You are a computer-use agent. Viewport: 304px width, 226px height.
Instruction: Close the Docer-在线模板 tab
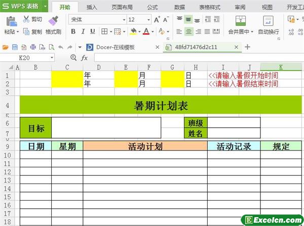coord(158,47)
